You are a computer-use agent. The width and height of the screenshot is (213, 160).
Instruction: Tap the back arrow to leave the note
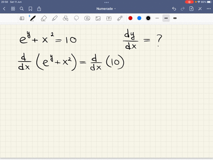4,9
